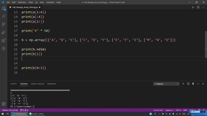This screenshot has height=116, width=207.
Task: Create a new terminal with plus icon
Action: [x=183, y=84]
